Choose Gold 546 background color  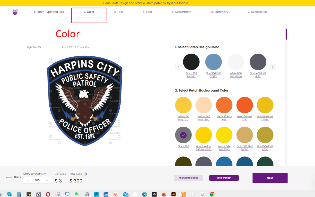[x=265, y=105]
